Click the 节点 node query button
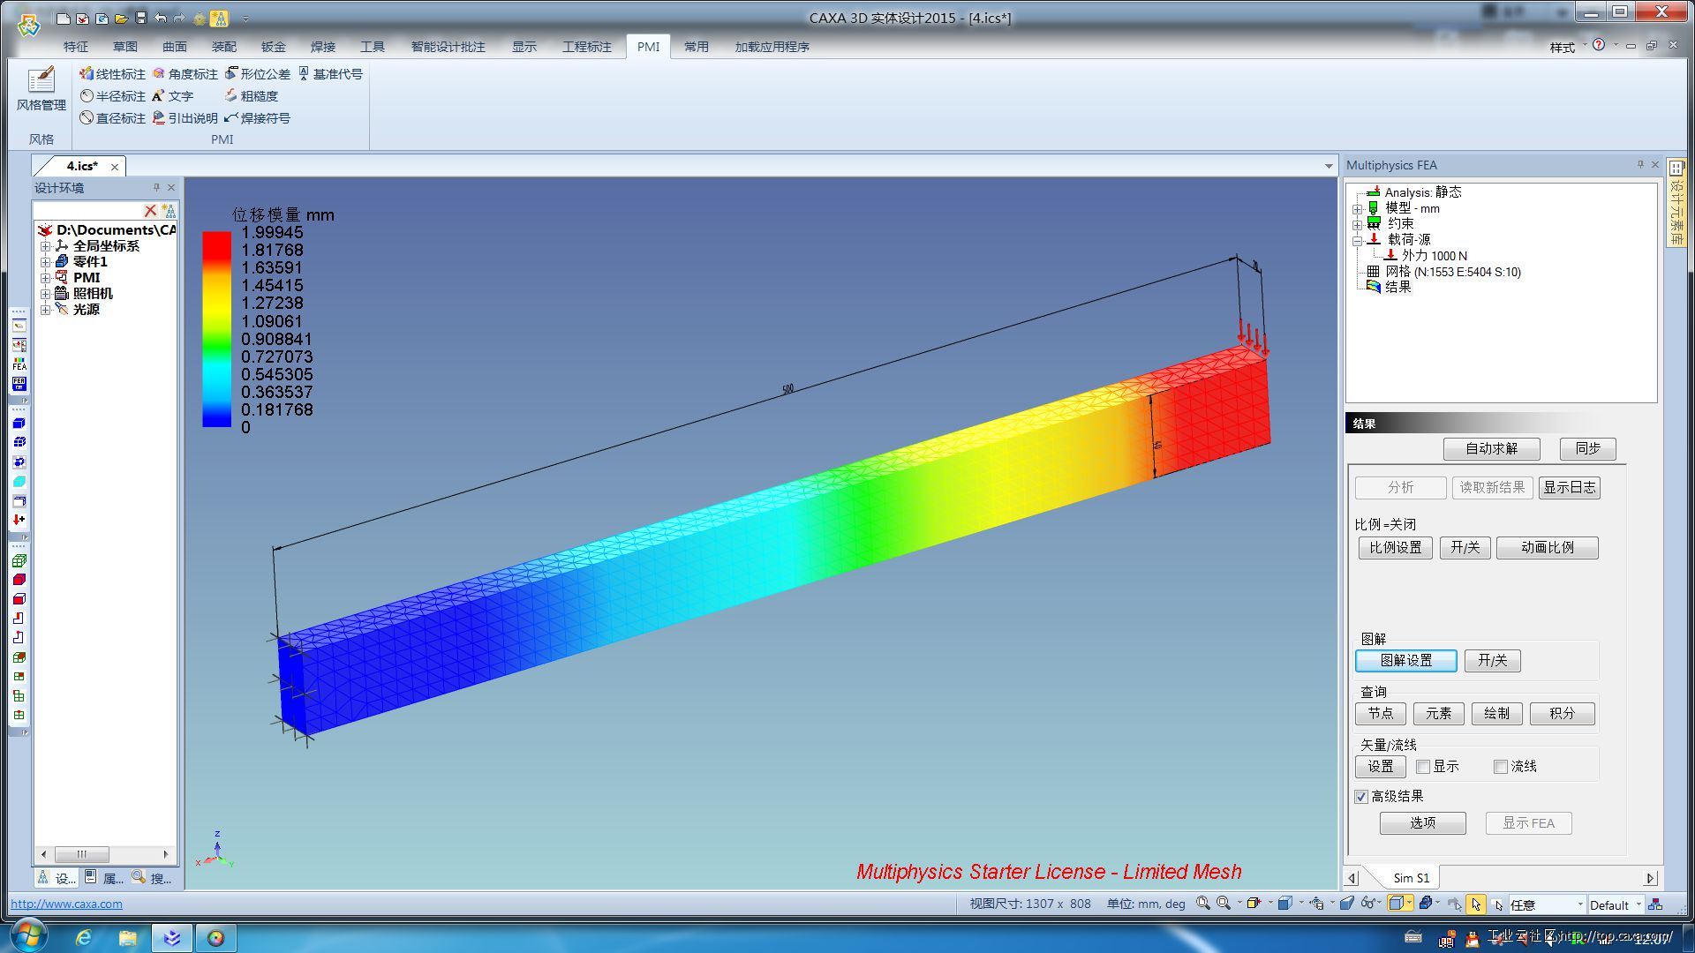Image resolution: width=1695 pixels, height=953 pixels. (x=1381, y=714)
